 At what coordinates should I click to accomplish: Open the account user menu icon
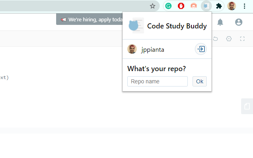click(x=238, y=23)
